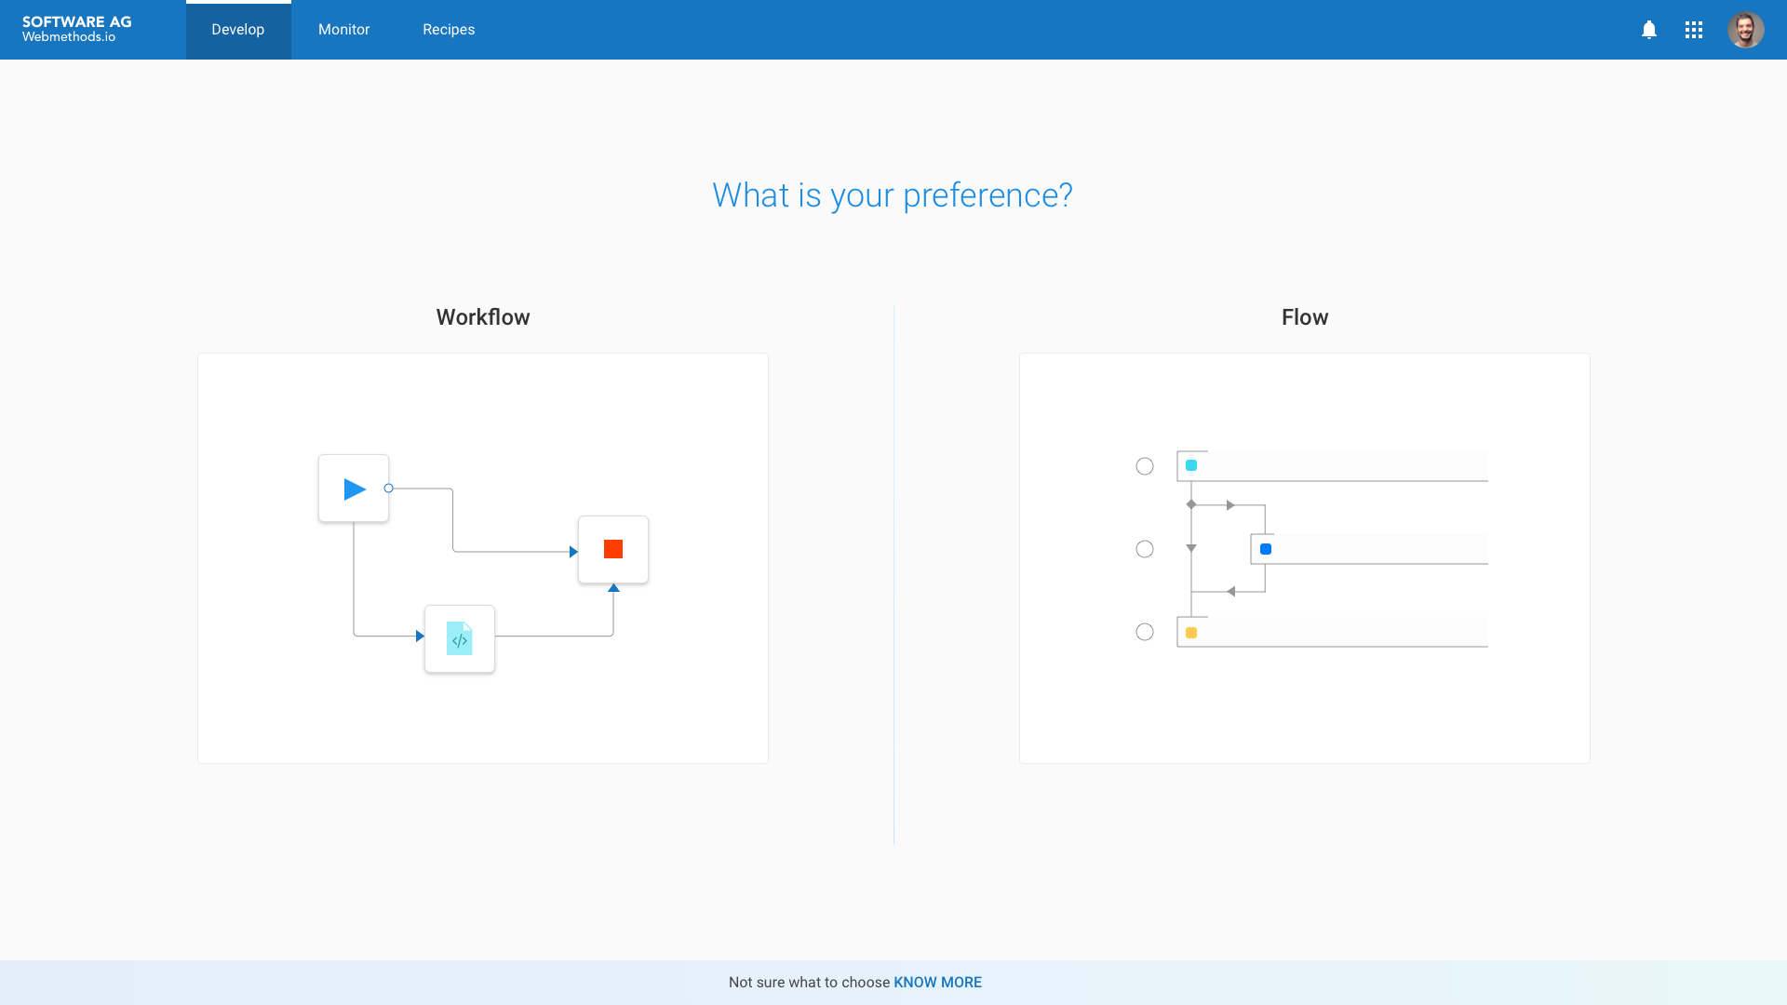The image size is (1787, 1005).
Task: Choose the Workflow preference card
Action: click(x=483, y=558)
